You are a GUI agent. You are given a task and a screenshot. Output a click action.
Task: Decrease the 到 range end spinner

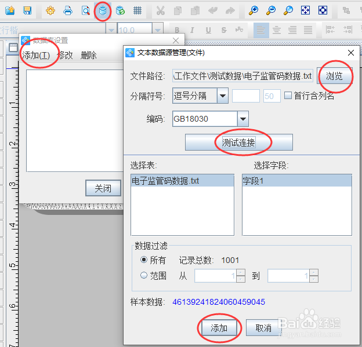(x=314, y=279)
